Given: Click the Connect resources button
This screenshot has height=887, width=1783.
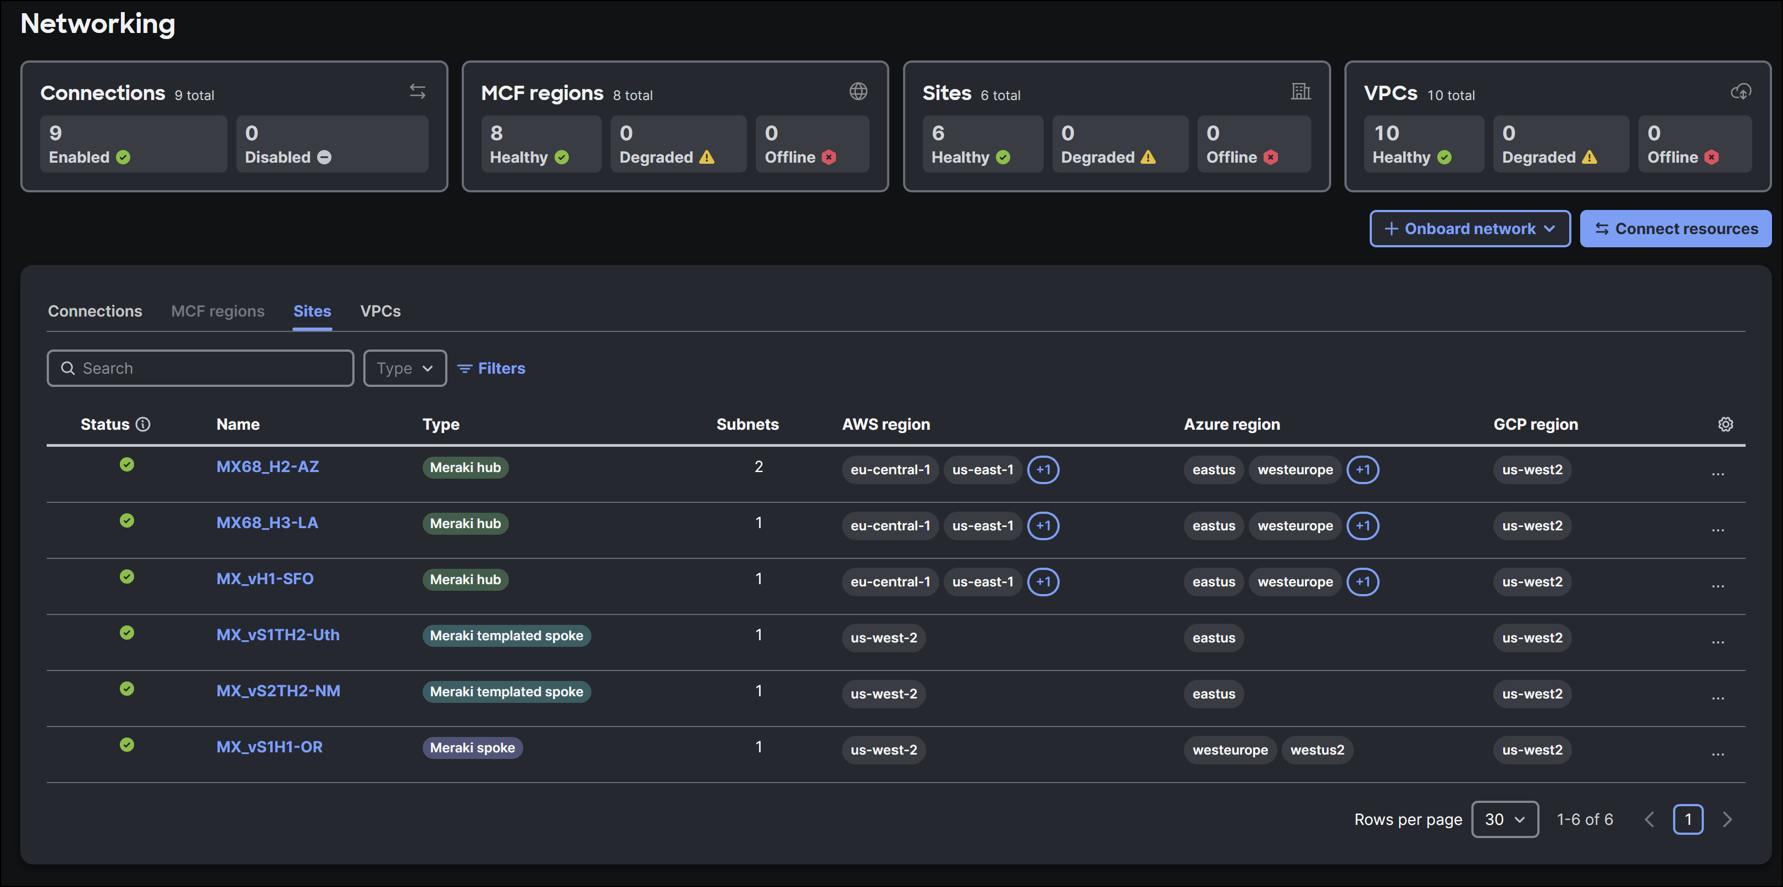Looking at the screenshot, I should pyautogui.click(x=1675, y=228).
